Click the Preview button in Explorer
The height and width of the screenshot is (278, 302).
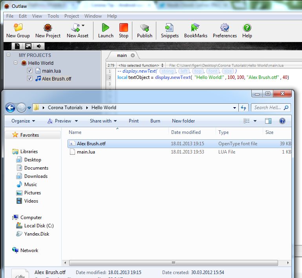(60, 121)
